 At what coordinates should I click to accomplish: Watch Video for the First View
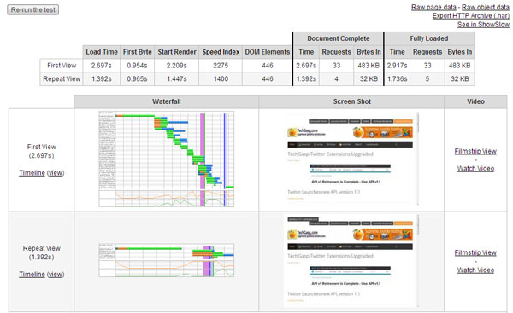[x=475, y=169]
